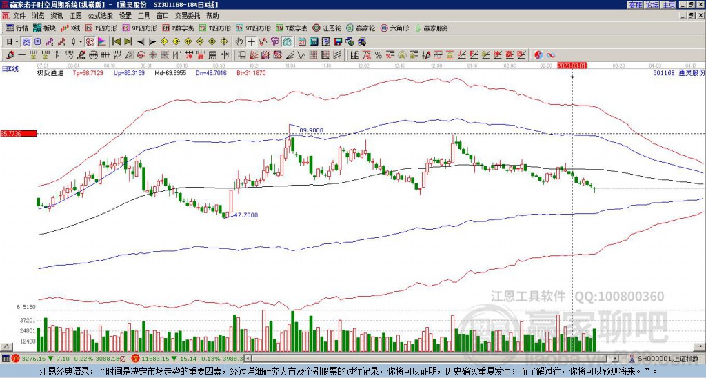Open the 六角形 hexagon tool

[394, 28]
